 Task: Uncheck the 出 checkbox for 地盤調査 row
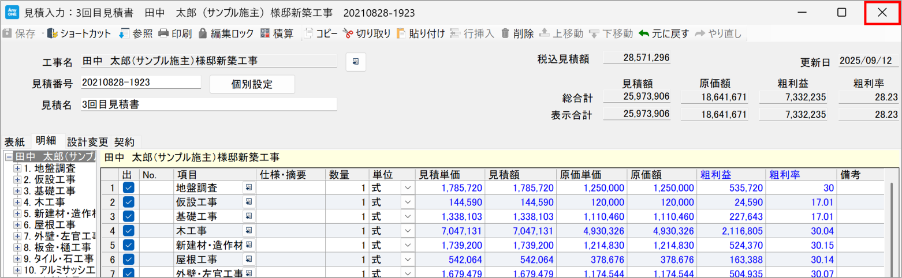[129, 187]
